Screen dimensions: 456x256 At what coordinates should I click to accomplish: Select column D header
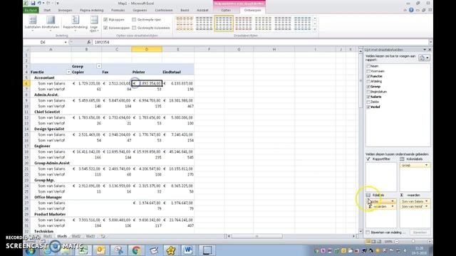coord(147,49)
